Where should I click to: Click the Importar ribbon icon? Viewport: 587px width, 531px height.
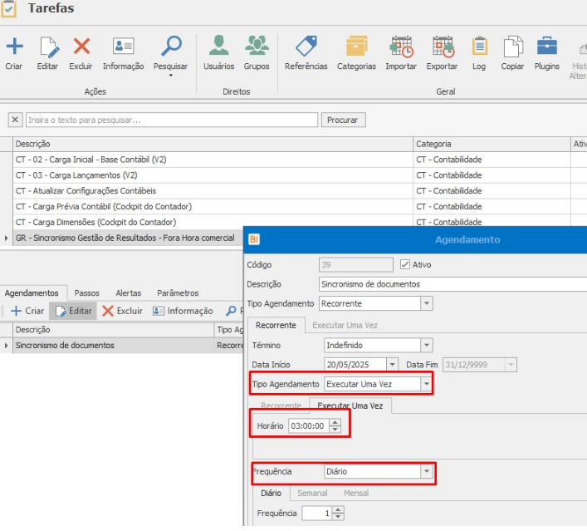click(401, 47)
